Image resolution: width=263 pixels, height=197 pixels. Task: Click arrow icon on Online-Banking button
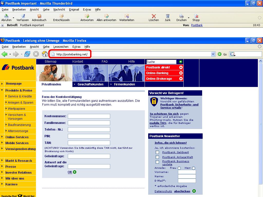(x=181, y=73)
